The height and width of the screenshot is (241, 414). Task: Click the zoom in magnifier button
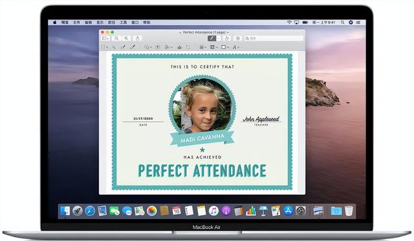(126, 38)
